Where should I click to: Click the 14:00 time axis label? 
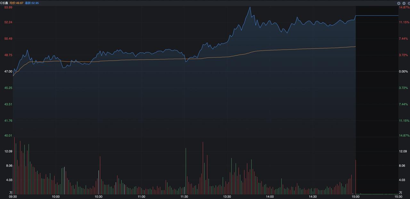(270, 197)
